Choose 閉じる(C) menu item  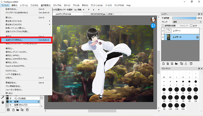(26, 93)
